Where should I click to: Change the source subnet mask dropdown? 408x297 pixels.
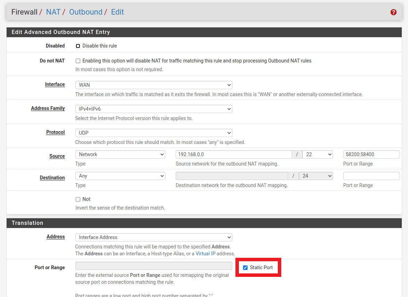(317, 154)
